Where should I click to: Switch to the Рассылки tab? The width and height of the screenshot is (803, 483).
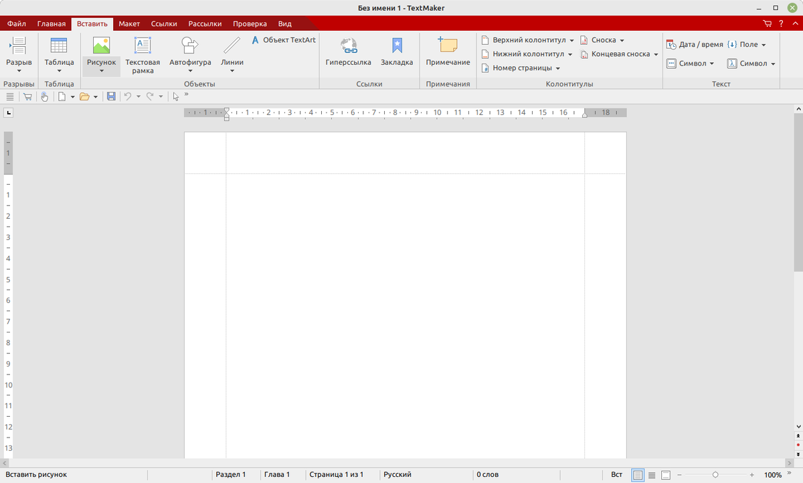coord(205,24)
